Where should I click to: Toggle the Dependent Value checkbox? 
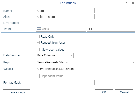(x=38, y=76)
